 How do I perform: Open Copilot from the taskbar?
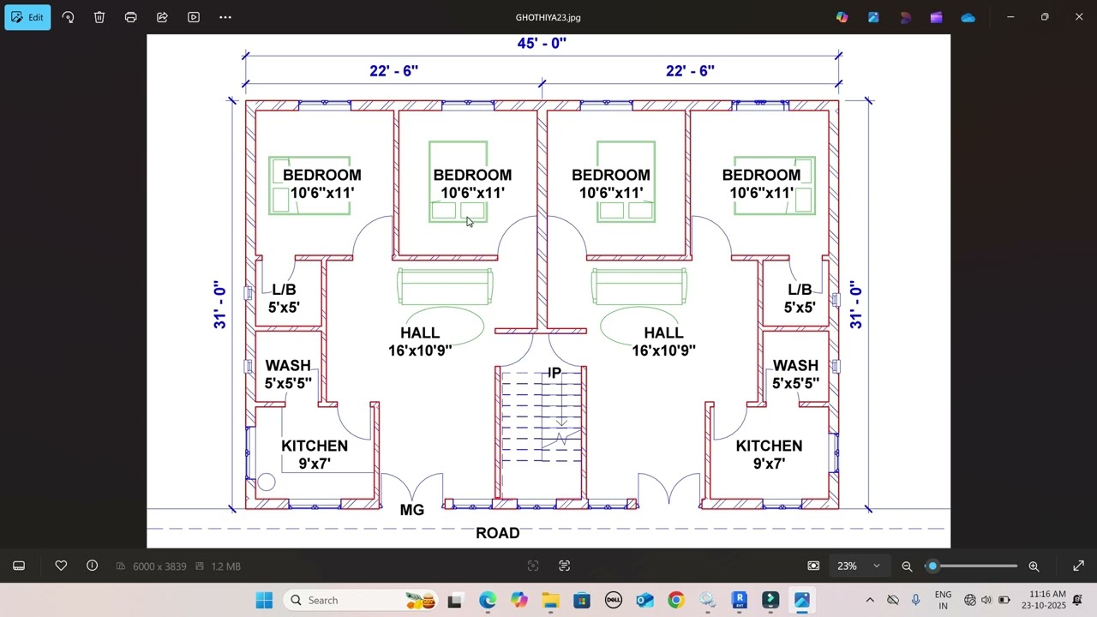pos(519,600)
